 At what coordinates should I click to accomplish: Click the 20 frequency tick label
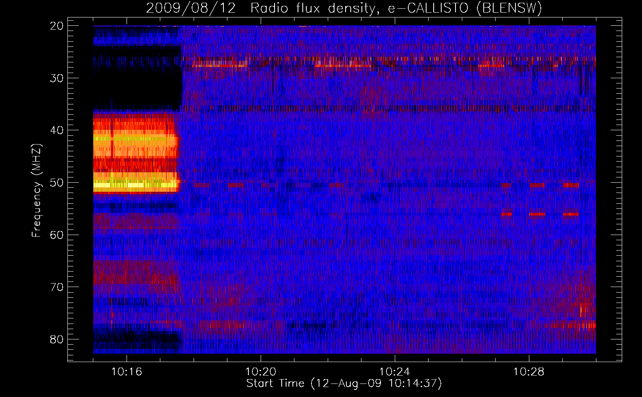pos(57,26)
